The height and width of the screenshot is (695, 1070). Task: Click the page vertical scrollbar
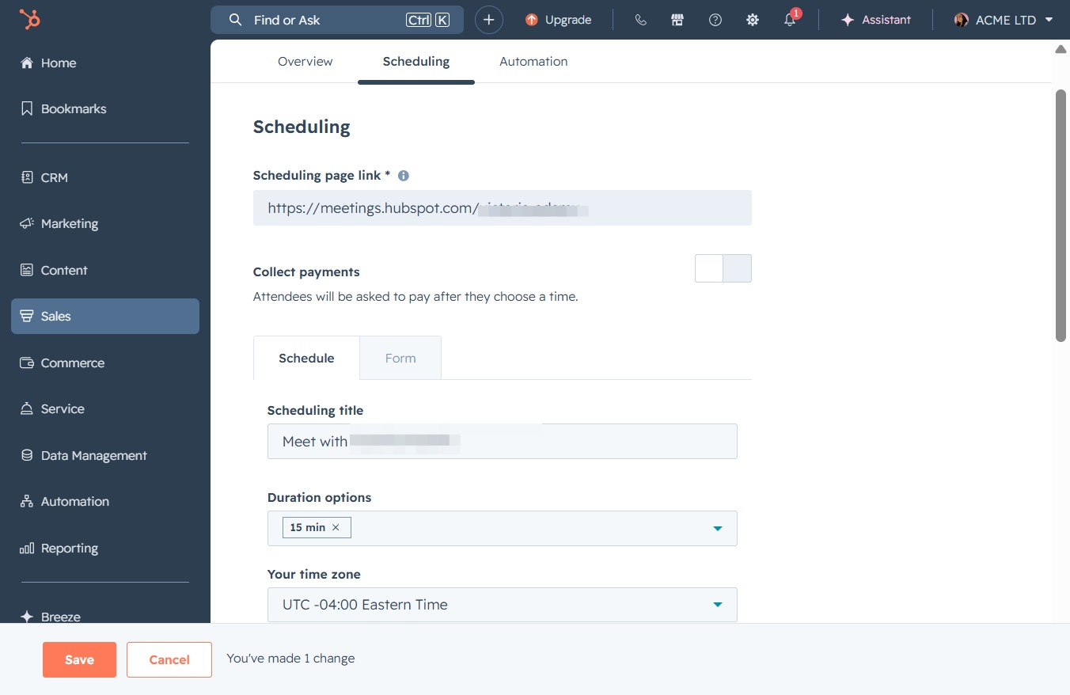(x=1061, y=215)
